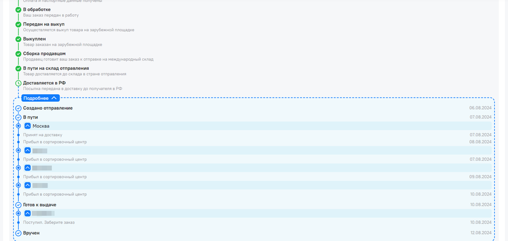Click the В пути row label
508x241 pixels.
tap(31, 117)
